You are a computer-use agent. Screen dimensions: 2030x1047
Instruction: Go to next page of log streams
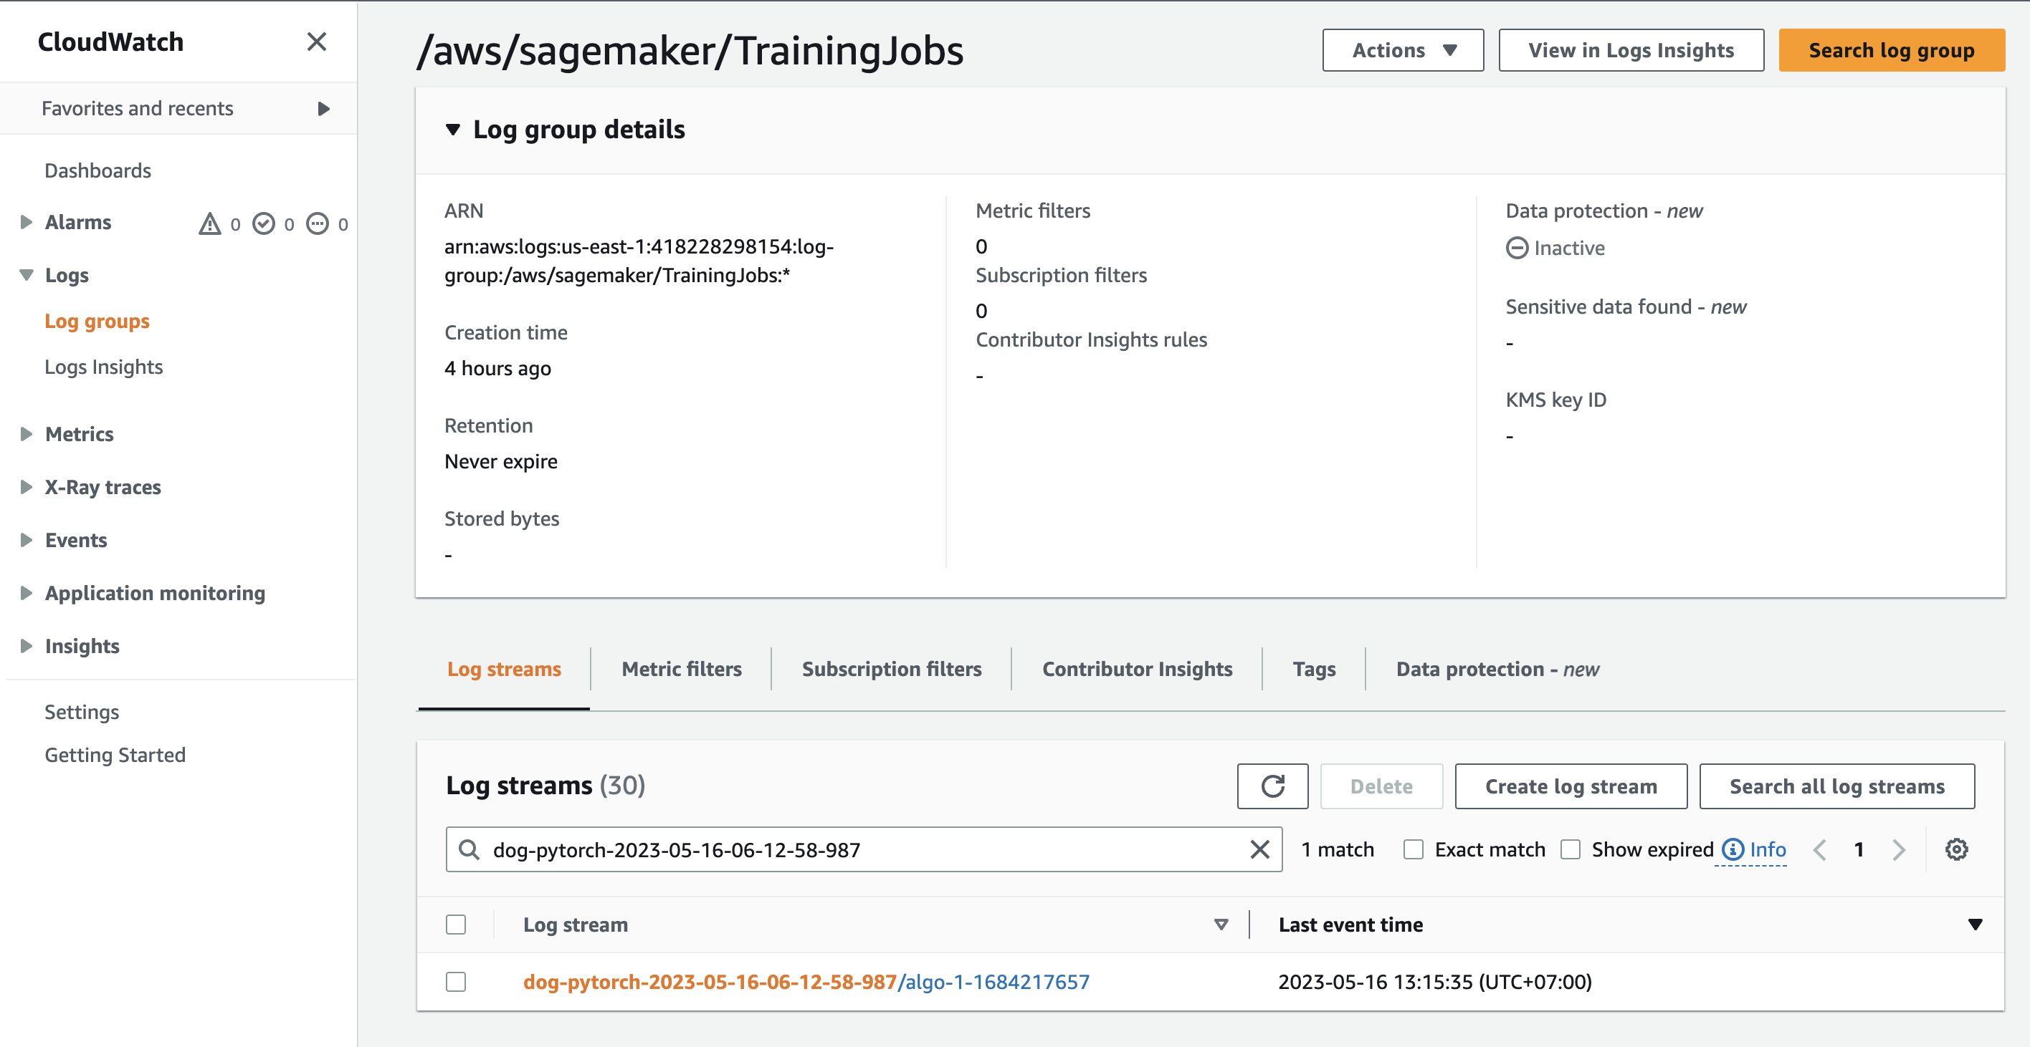click(1898, 849)
